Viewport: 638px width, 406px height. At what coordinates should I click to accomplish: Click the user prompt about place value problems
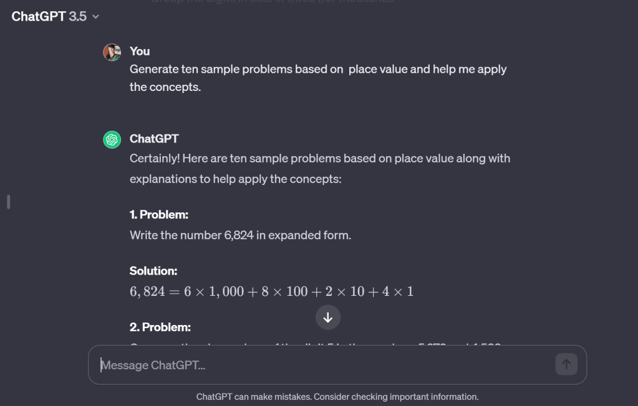coord(317,78)
